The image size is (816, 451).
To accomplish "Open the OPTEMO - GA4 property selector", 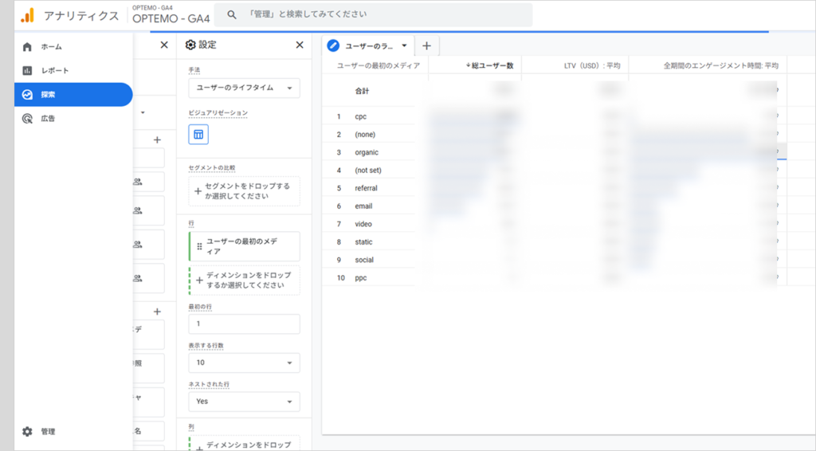I will [x=171, y=16].
